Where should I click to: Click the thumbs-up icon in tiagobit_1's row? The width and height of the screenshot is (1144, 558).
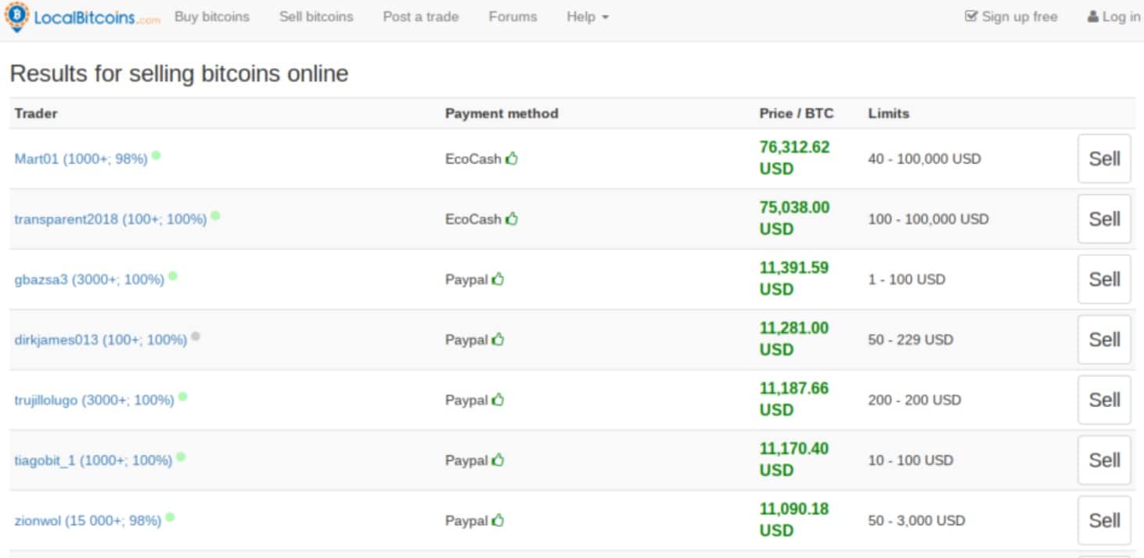(x=498, y=459)
